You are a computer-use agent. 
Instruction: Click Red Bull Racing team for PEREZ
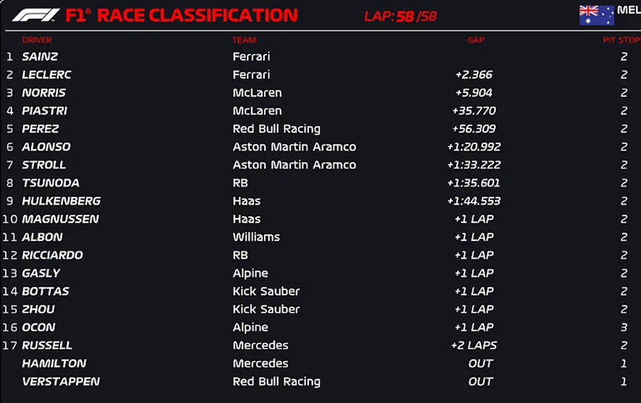(276, 130)
